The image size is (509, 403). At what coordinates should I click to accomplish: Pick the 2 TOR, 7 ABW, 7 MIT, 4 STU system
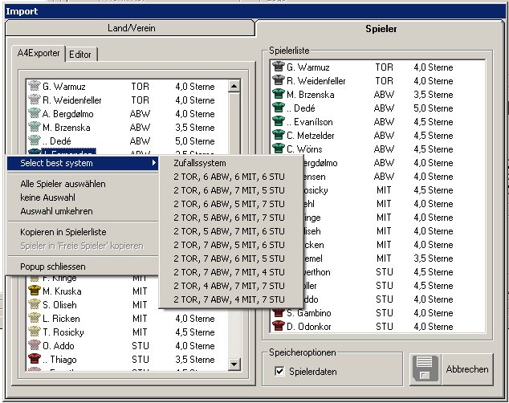[229, 272]
